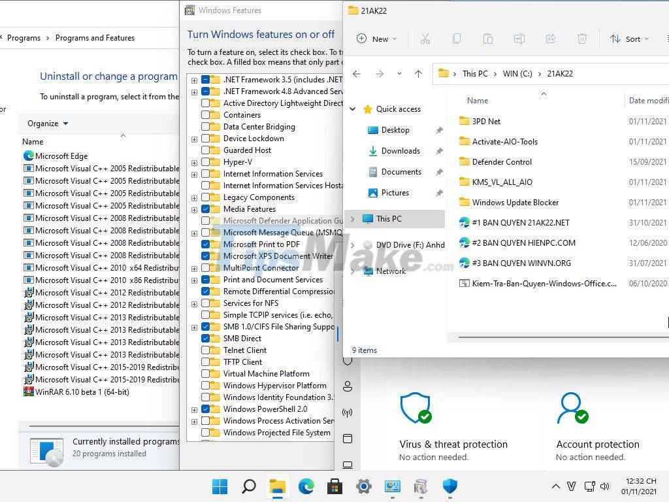Click File Explorer horizontal scrollbar

point(563,337)
